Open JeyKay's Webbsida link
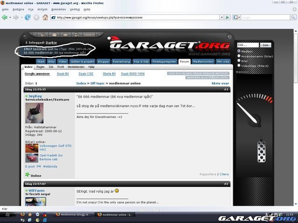The image size is (298, 223). [x=50, y=166]
